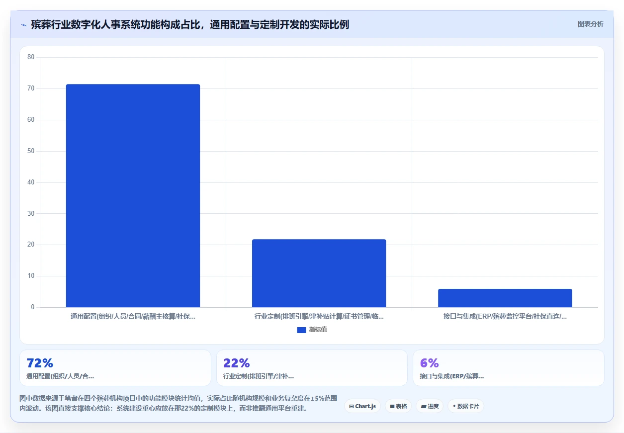Click the 进度 tag chip
Screen dimensions: 624x433
pos(430,406)
